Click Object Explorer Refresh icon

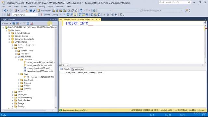coord(28,23)
